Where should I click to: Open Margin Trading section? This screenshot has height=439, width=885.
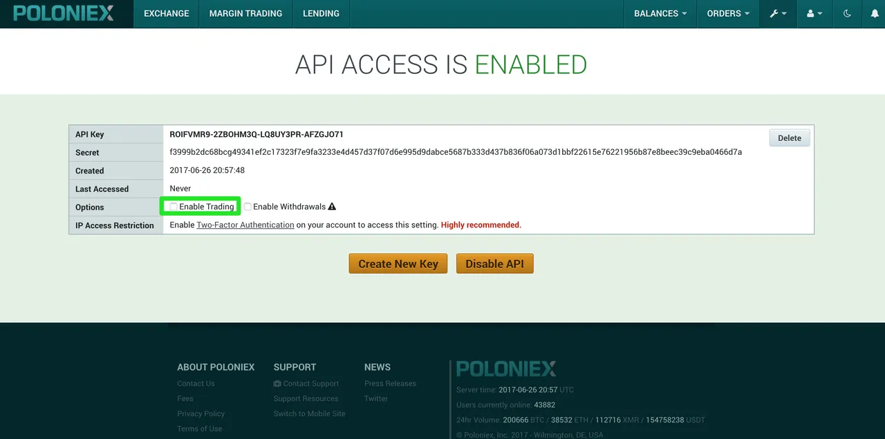tap(245, 14)
